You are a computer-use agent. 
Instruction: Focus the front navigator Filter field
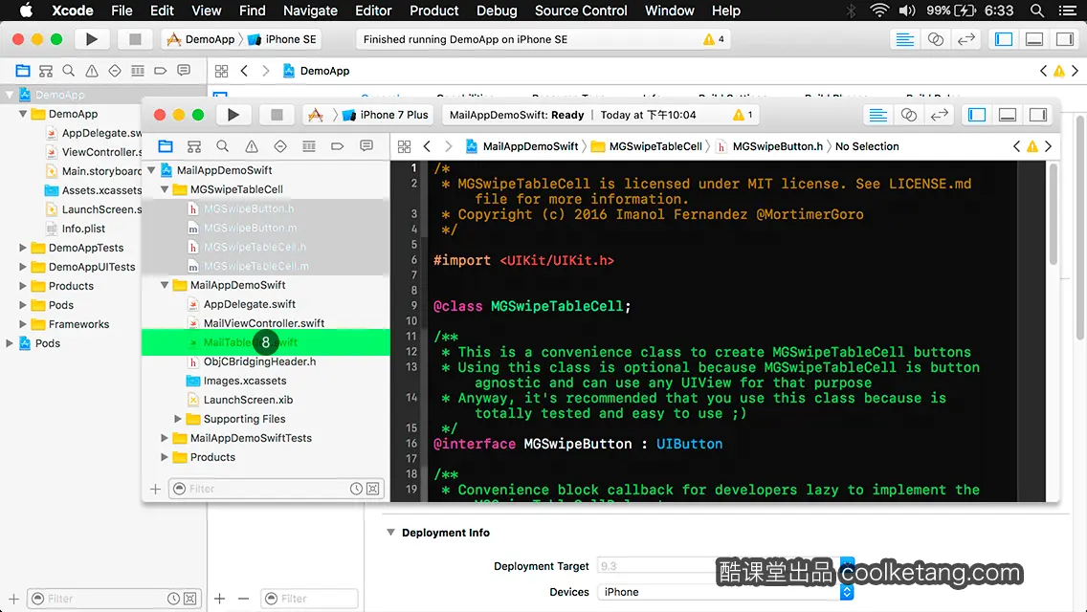click(x=277, y=489)
